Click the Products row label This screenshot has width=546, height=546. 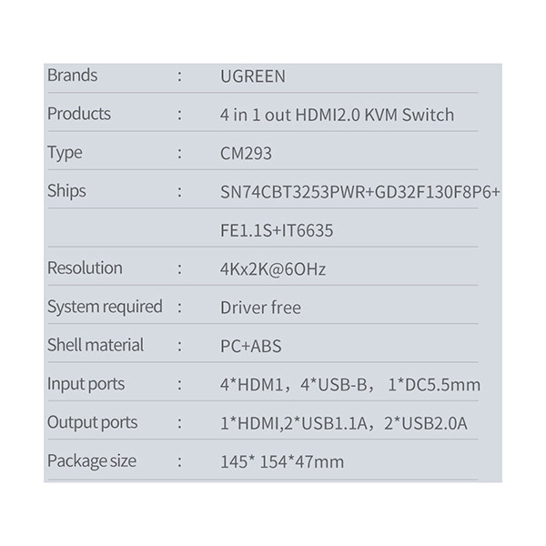[x=78, y=114]
